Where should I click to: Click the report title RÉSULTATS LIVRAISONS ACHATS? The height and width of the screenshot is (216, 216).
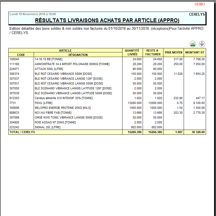[107, 21]
